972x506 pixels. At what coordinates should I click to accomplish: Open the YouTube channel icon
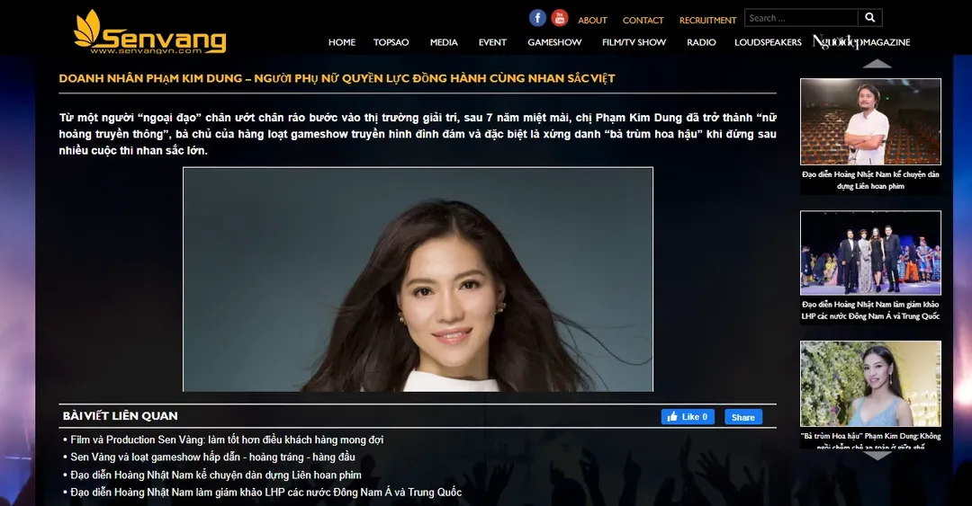click(560, 18)
